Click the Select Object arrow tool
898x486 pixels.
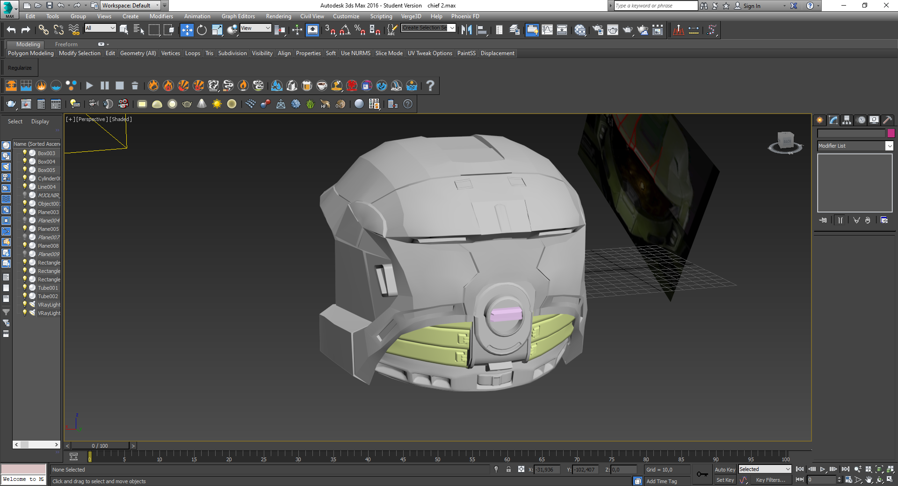[124, 30]
